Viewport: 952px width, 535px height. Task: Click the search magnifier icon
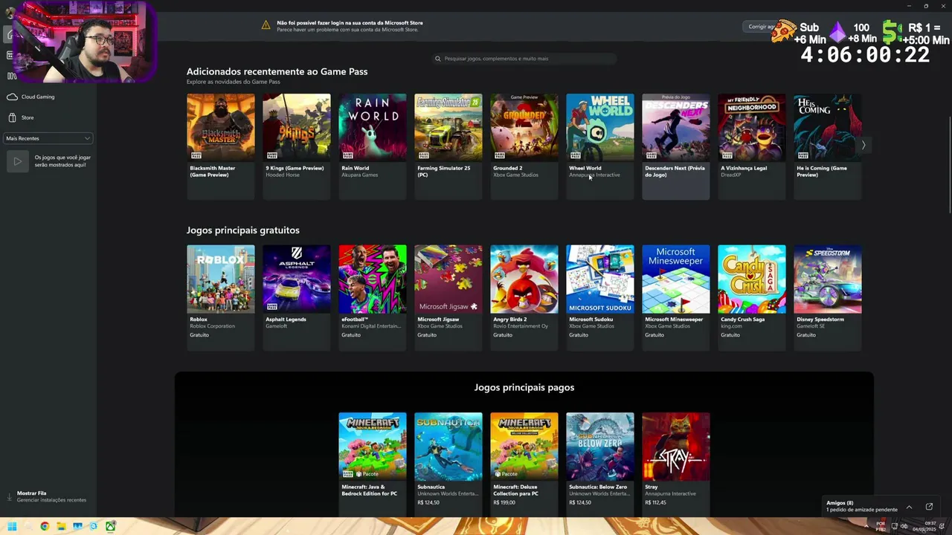coord(438,59)
